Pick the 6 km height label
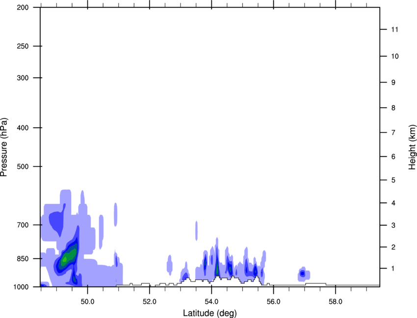The height and width of the screenshot is (318, 417). [x=393, y=157]
